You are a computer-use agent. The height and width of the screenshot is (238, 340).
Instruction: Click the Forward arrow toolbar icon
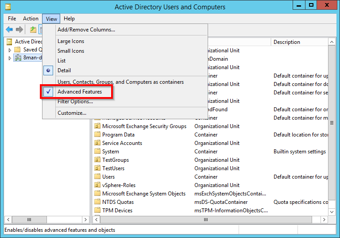pyautogui.click(x=19, y=30)
